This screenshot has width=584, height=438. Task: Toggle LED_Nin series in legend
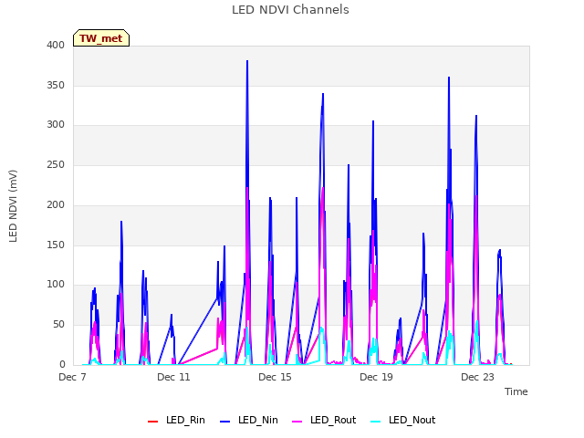pyautogui.click(x=249, y=420)
